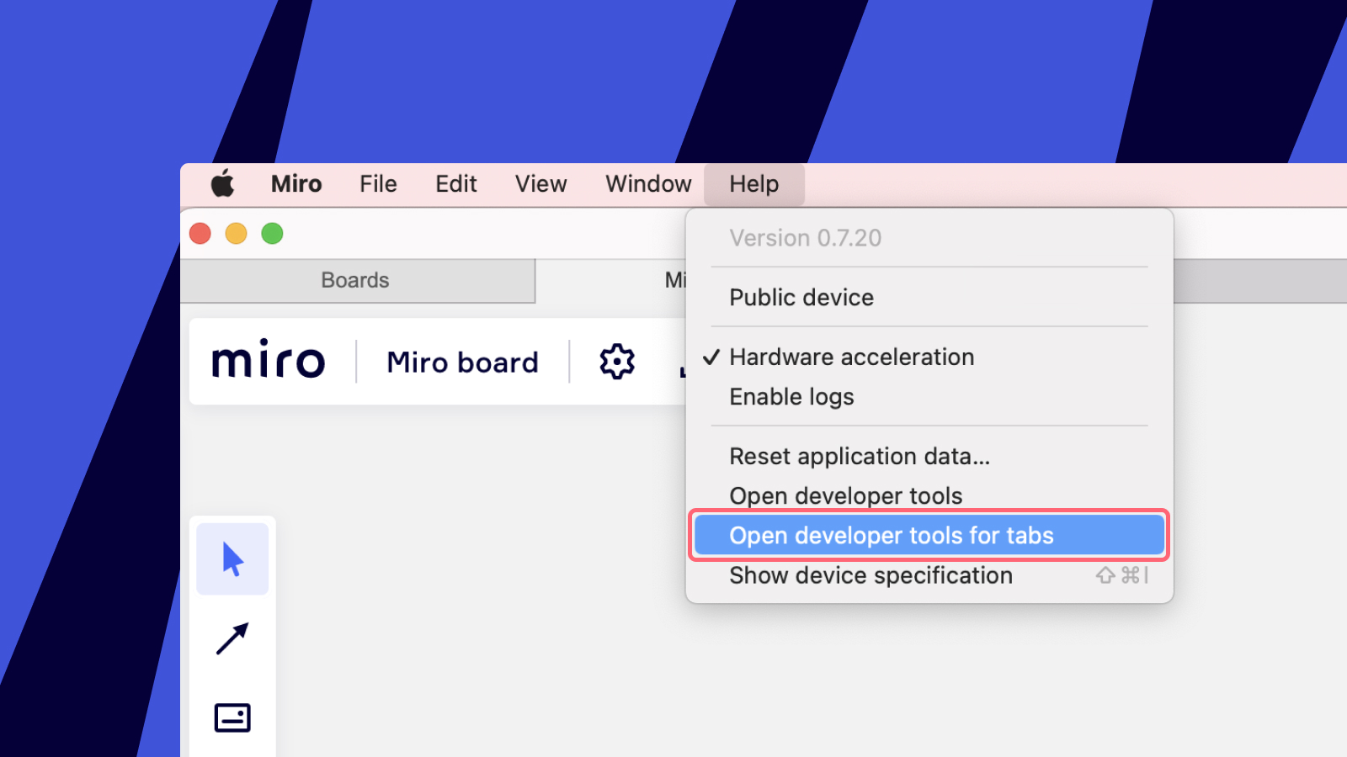Screen dimensions: 1347x757
Task: Open the Miro application menu
Action: (x=295, y=183)
